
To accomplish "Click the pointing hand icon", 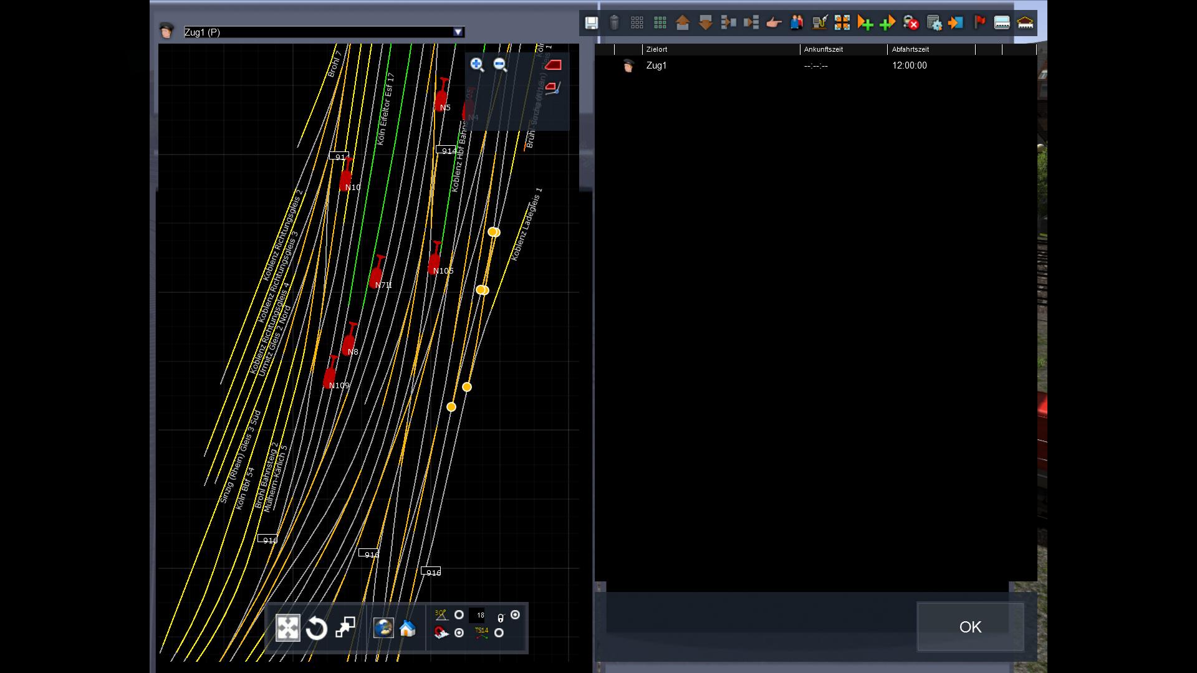I will (774, 23).
